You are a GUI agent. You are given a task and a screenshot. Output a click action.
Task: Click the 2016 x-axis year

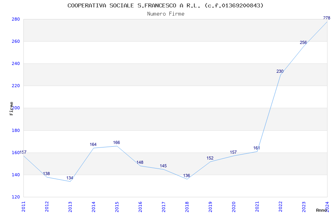[x=140, y=207]
